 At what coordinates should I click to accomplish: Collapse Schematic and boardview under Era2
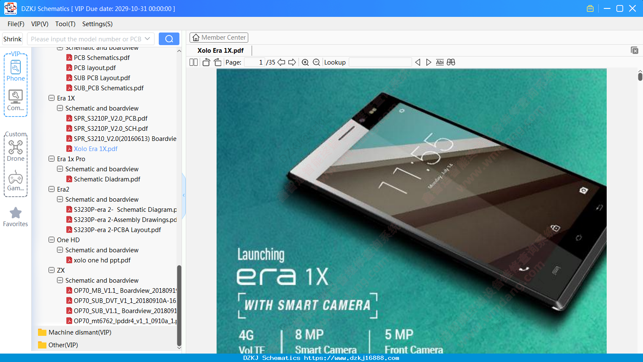pos(60,200)
